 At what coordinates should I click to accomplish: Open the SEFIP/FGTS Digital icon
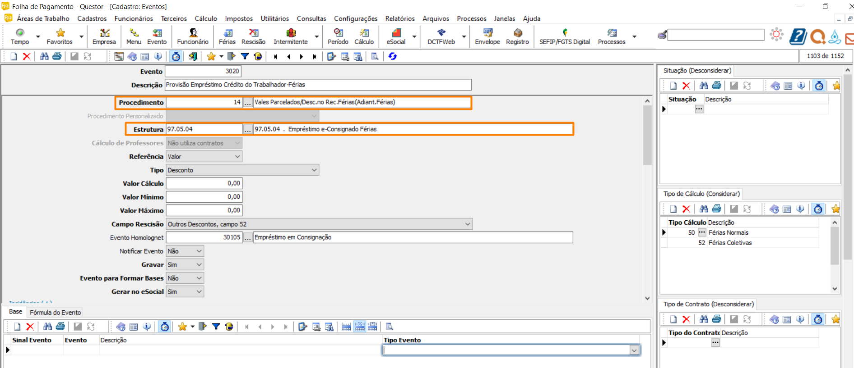564,36
